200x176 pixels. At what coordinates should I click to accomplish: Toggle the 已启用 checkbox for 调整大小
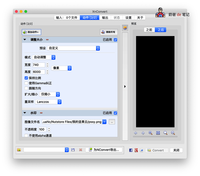115,40
